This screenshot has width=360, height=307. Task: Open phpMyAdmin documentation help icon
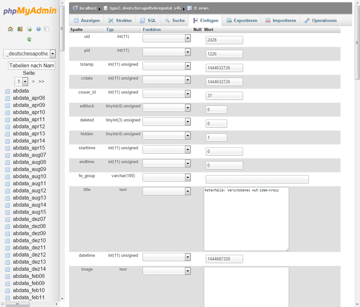click(39, 29)
